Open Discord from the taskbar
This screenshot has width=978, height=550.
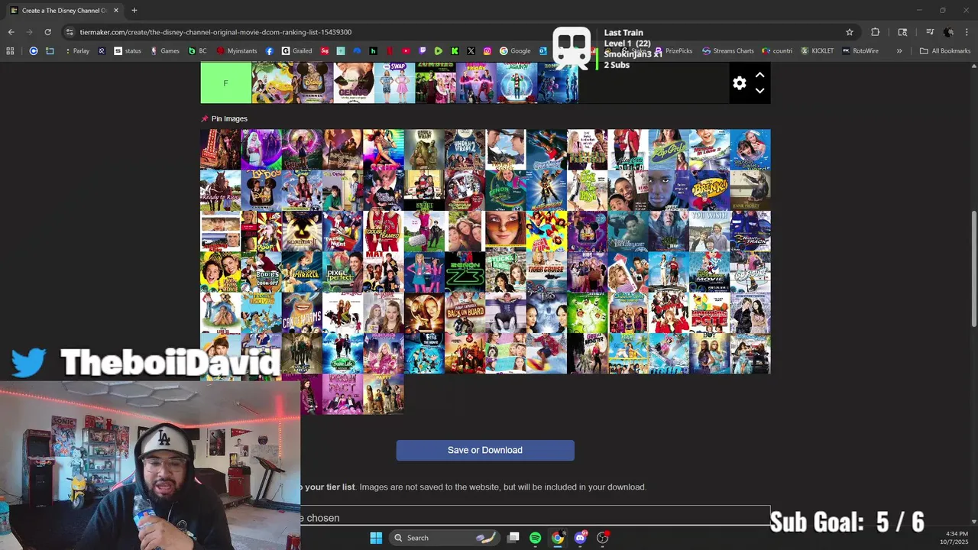(580, 538)
